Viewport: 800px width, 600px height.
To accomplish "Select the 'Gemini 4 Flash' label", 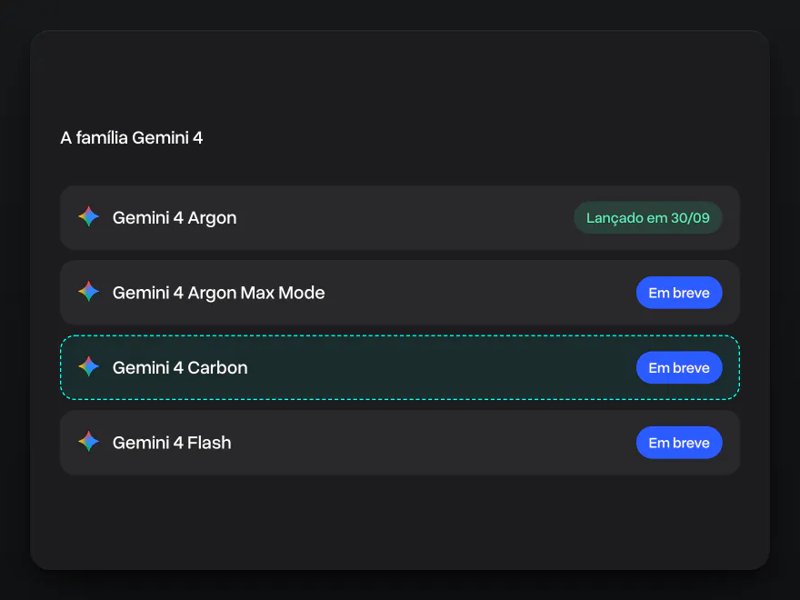I will [x=172, y=443].
